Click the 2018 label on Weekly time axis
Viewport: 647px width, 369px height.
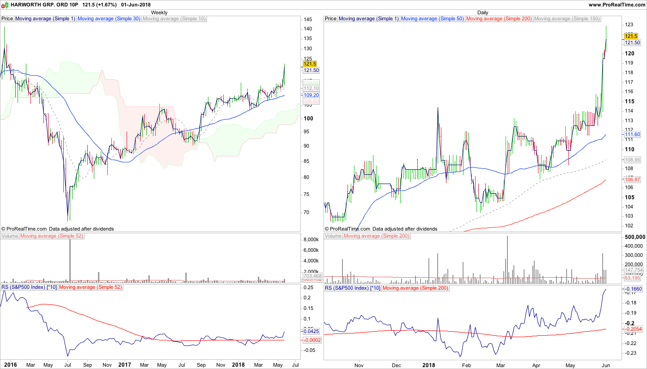238,365
